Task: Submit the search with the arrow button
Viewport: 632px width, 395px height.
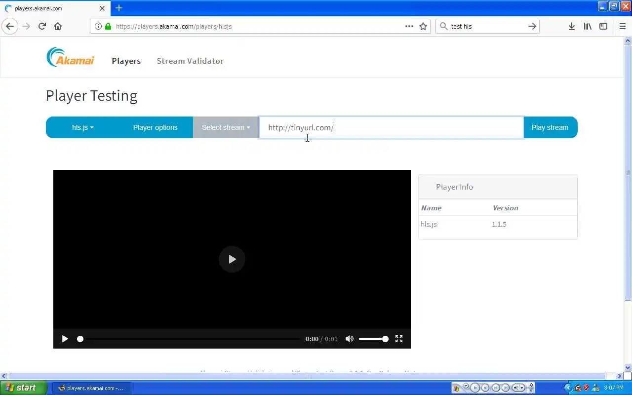Action: (x=532, y=26)
